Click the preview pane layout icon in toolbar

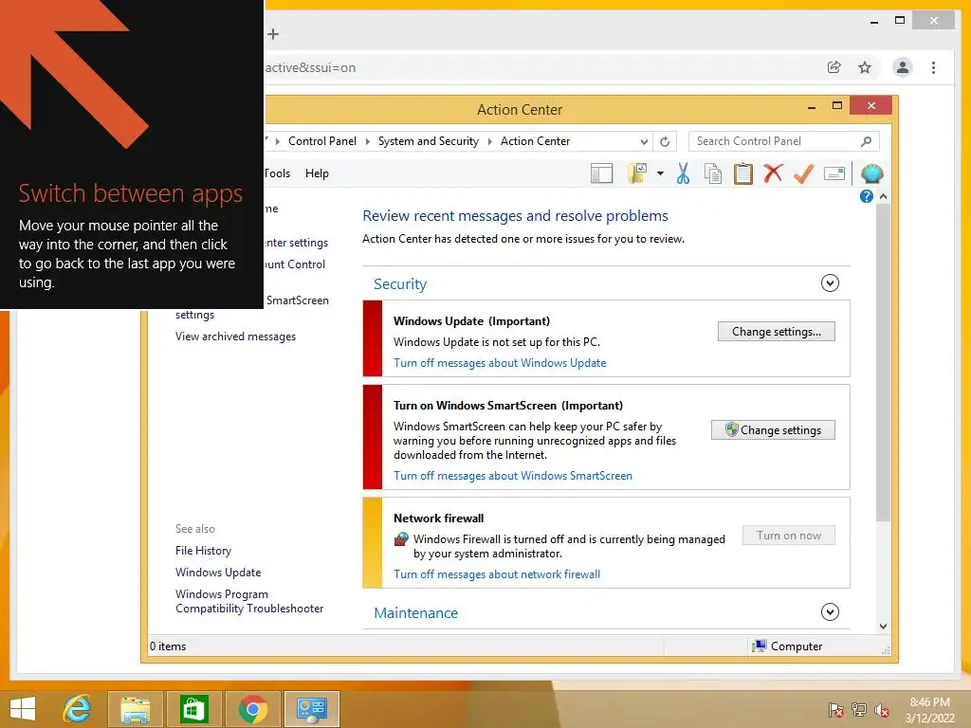point(601,174)
